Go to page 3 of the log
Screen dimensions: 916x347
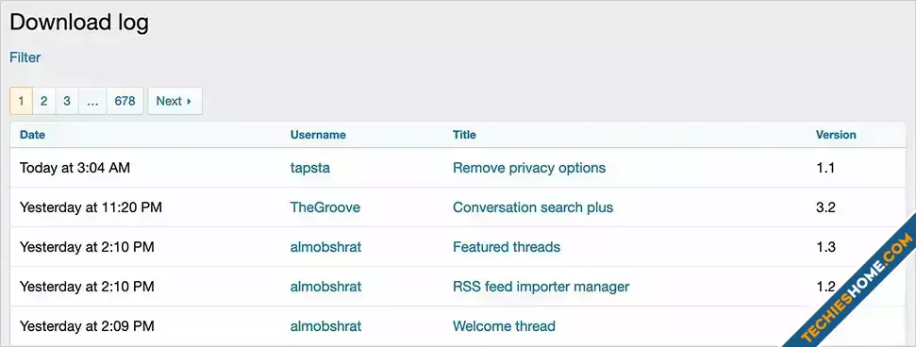pyautogui.click(x=67, y=101)
